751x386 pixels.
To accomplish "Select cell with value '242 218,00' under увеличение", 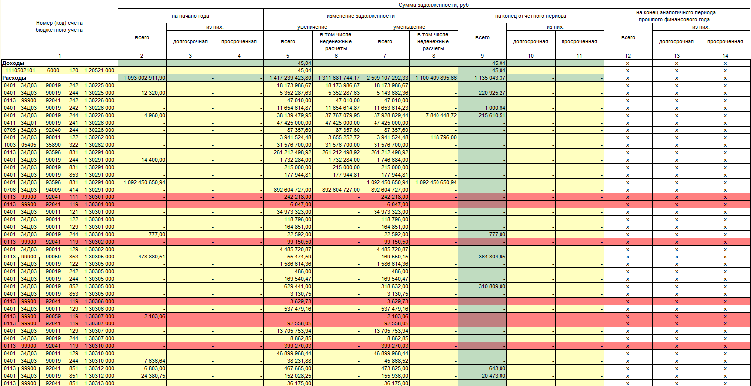I will pyautogui.click(x=288, y=197).
